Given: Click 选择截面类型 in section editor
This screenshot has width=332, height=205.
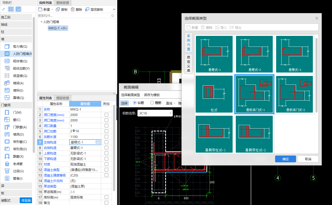Looking at the screenshot, I should pos(131,95).
